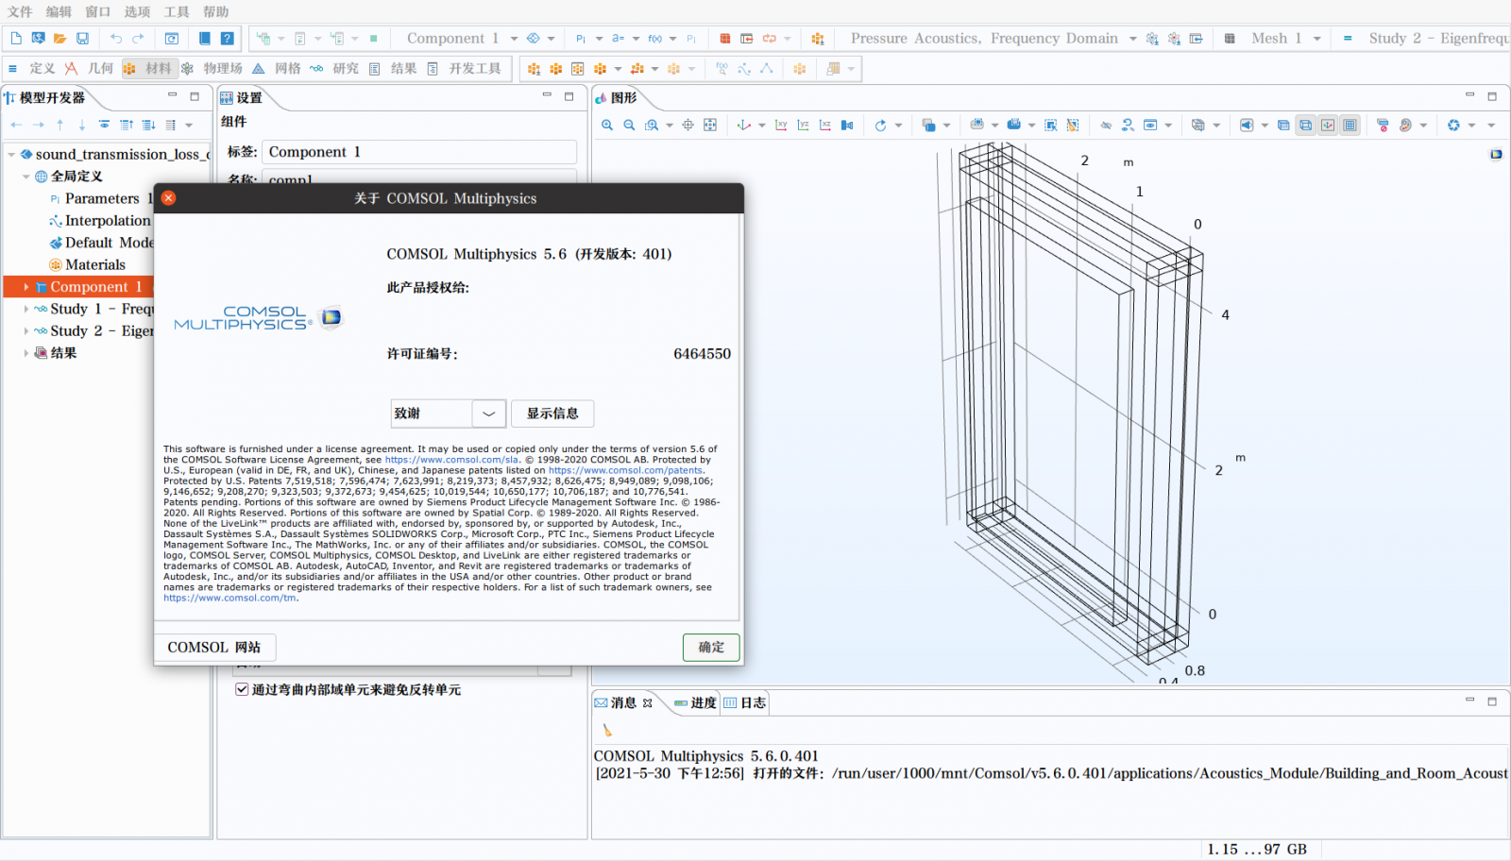Save the current model
The image size is (1511, 861).
click(x=83, y=39)
